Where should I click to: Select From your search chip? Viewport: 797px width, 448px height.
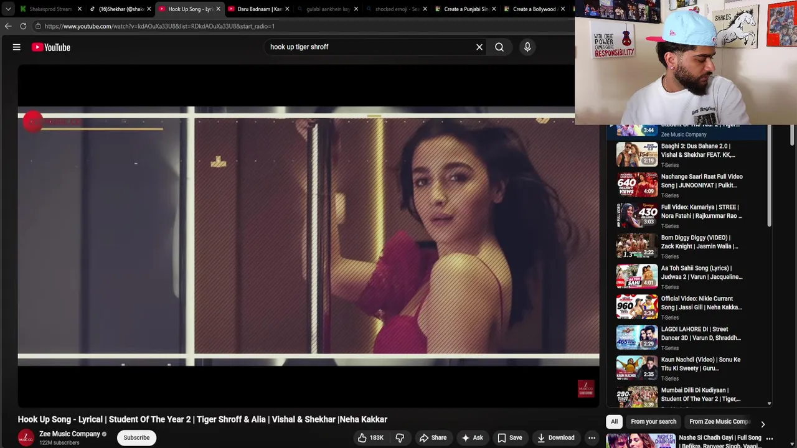(653, 422)
